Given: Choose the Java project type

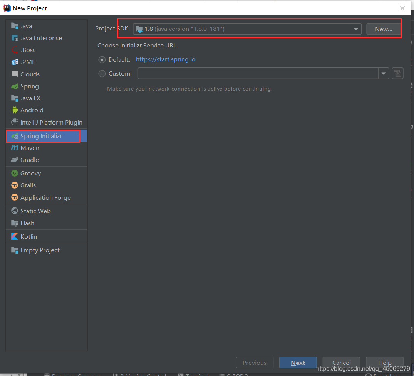Looking at the screenshot, I should coord(47,26).
